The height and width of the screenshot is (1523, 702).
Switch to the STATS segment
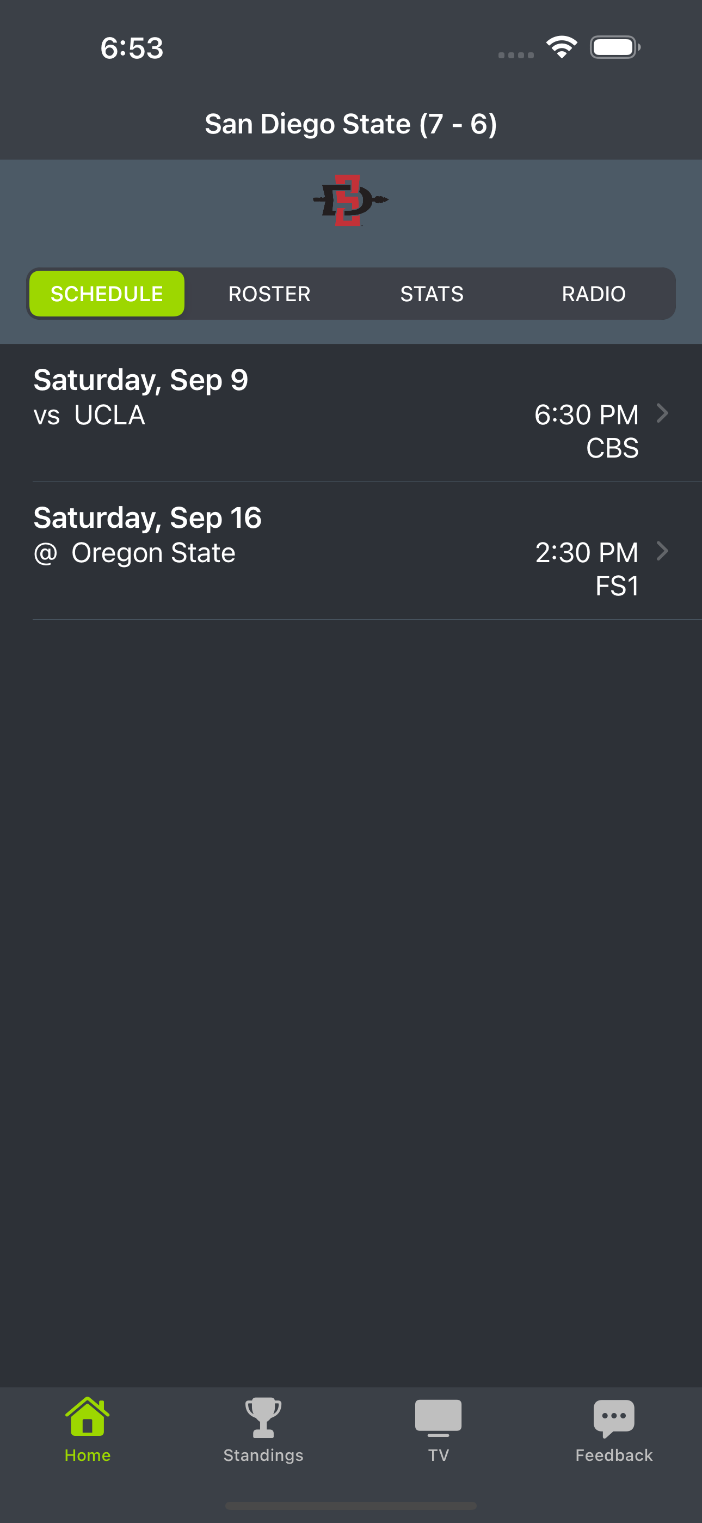coord(432,294)
